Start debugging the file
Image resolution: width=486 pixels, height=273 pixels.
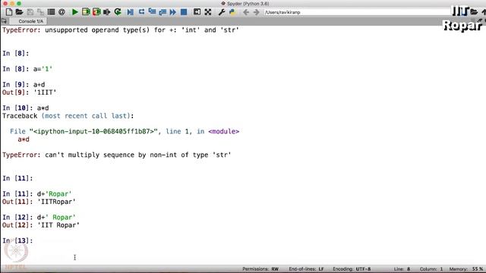tap(130, 12)
